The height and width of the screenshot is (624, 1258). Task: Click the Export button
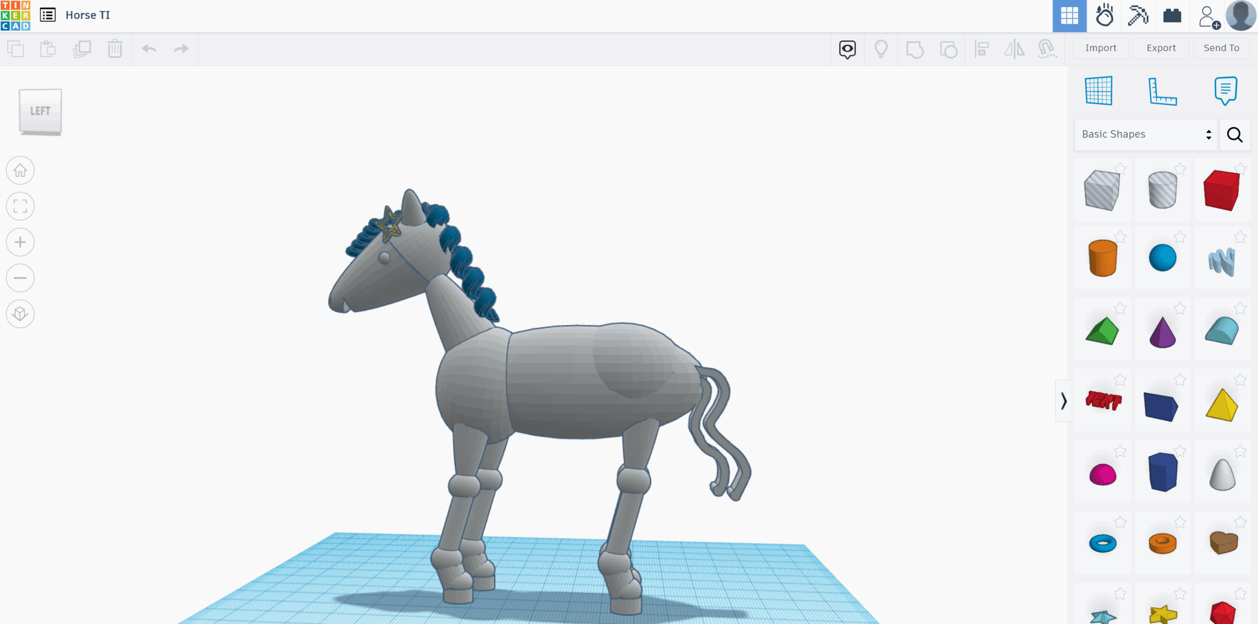click(1161, 48)
